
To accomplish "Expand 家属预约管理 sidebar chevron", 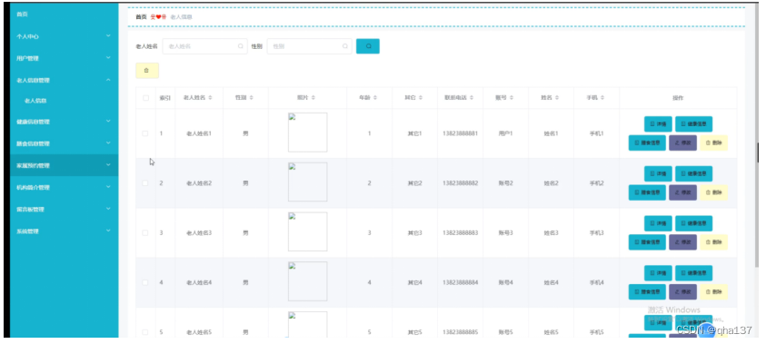I will pyautogui.click(x=108, y=165).
